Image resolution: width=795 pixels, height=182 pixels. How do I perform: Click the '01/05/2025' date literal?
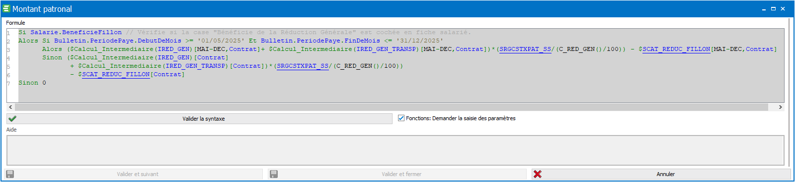click(221, 41)
